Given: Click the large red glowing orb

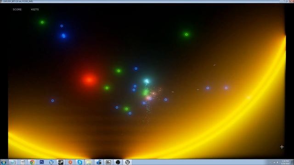Looking at the screenshot, I should pyautogui.click(x=90, y=80).
